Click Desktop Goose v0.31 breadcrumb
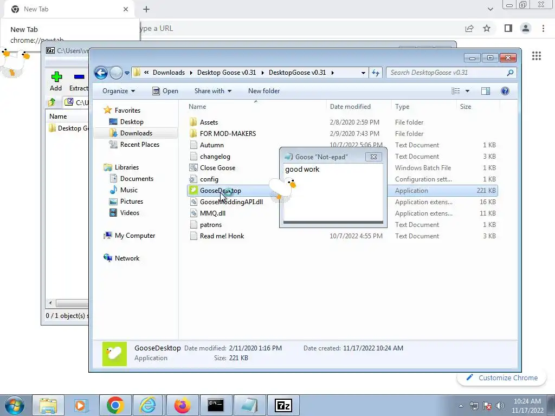This screenshot has width=555, height=416. pos(227,73)
